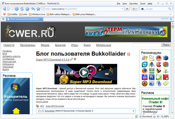Click the vertical page scrollbar thumb
The height and width of the screenshot is (119, 175).
(172, 27)
